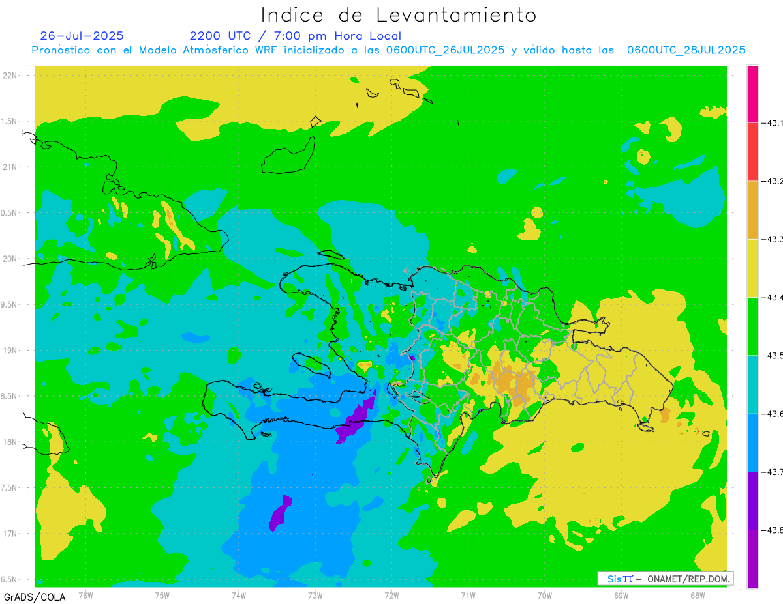Click the '19N' latitude label
Viewport: 783px width, 604px height.
(x=10, y=351)
